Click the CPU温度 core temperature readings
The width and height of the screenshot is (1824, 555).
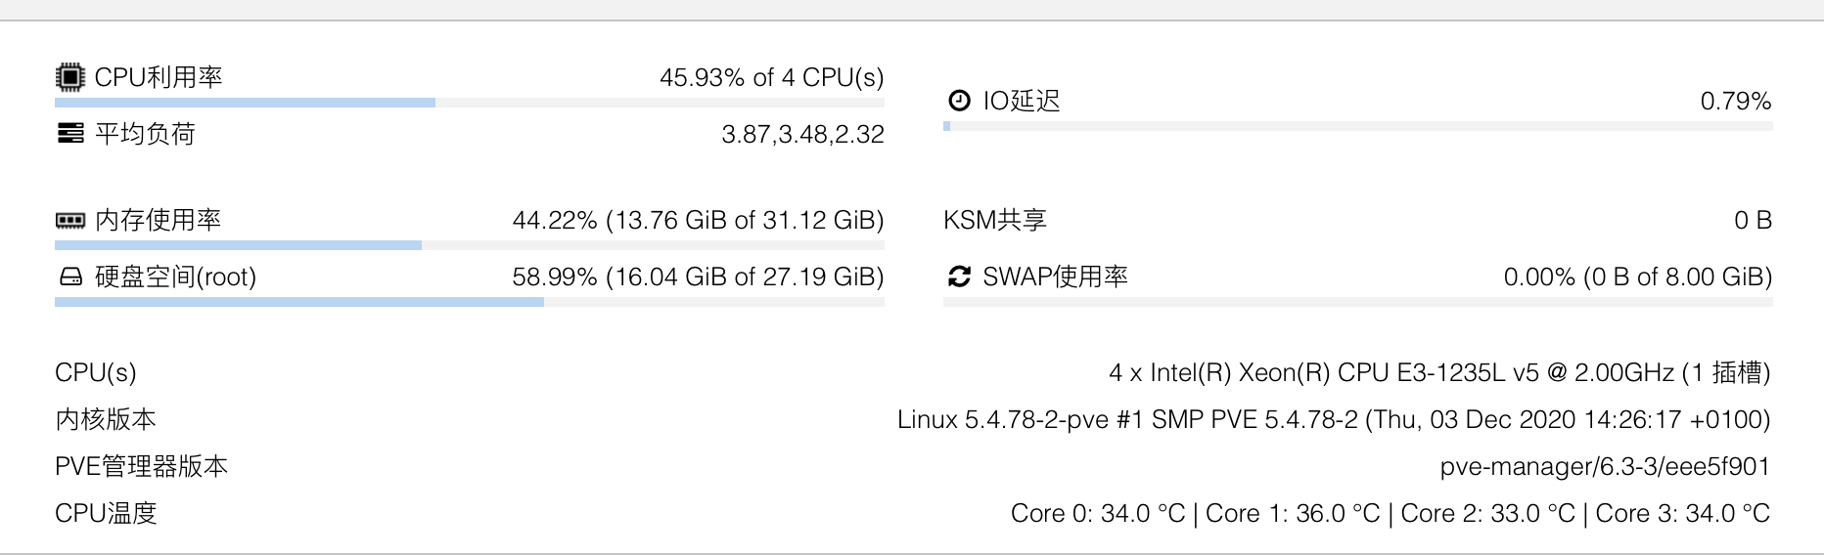coord(1391,514)
